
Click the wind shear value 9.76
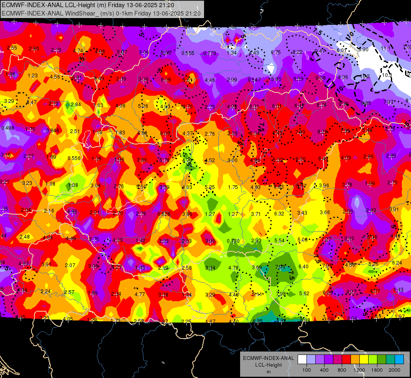(x=344, y=104)
